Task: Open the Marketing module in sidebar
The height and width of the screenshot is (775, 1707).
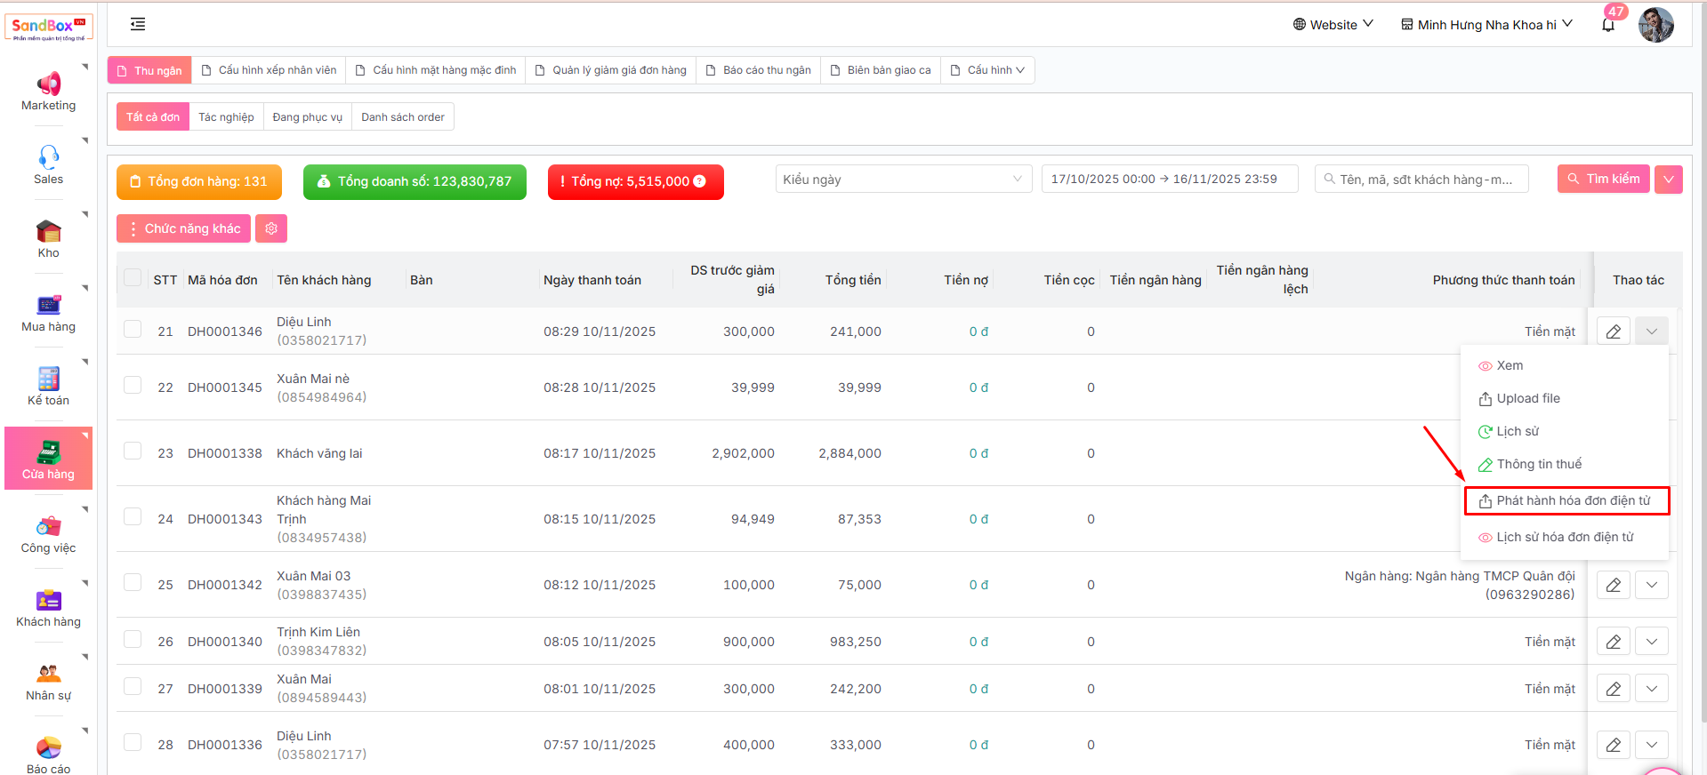Action: tap(48, 92)
